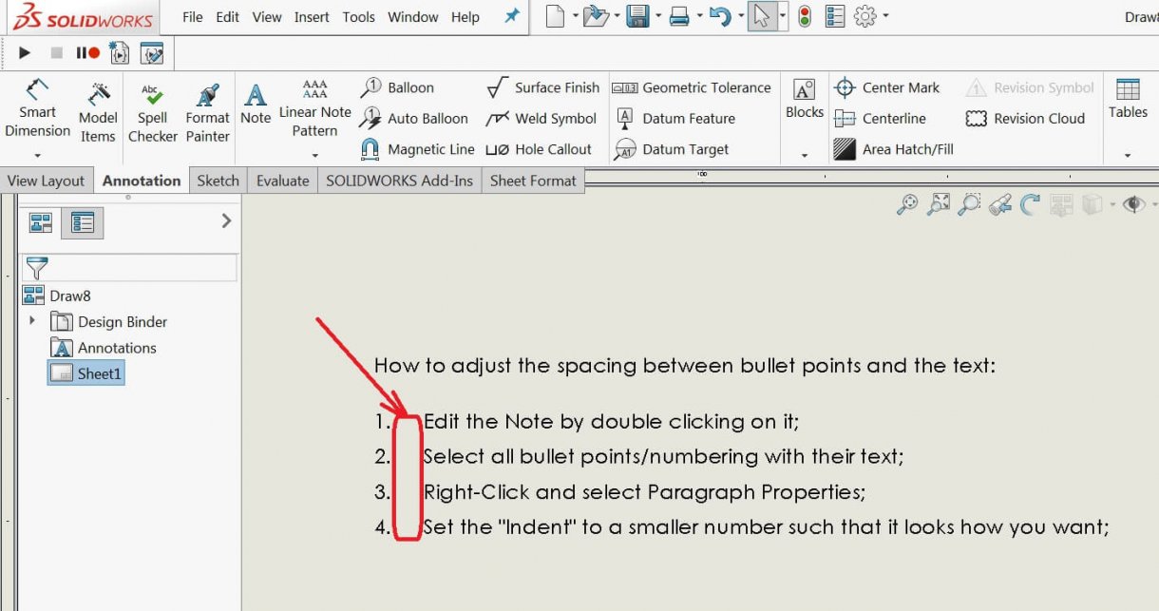Insert a Weld Symbol
Viewport: 1159px width, 611px height.
pyautogui.click(x=541, y=119)
